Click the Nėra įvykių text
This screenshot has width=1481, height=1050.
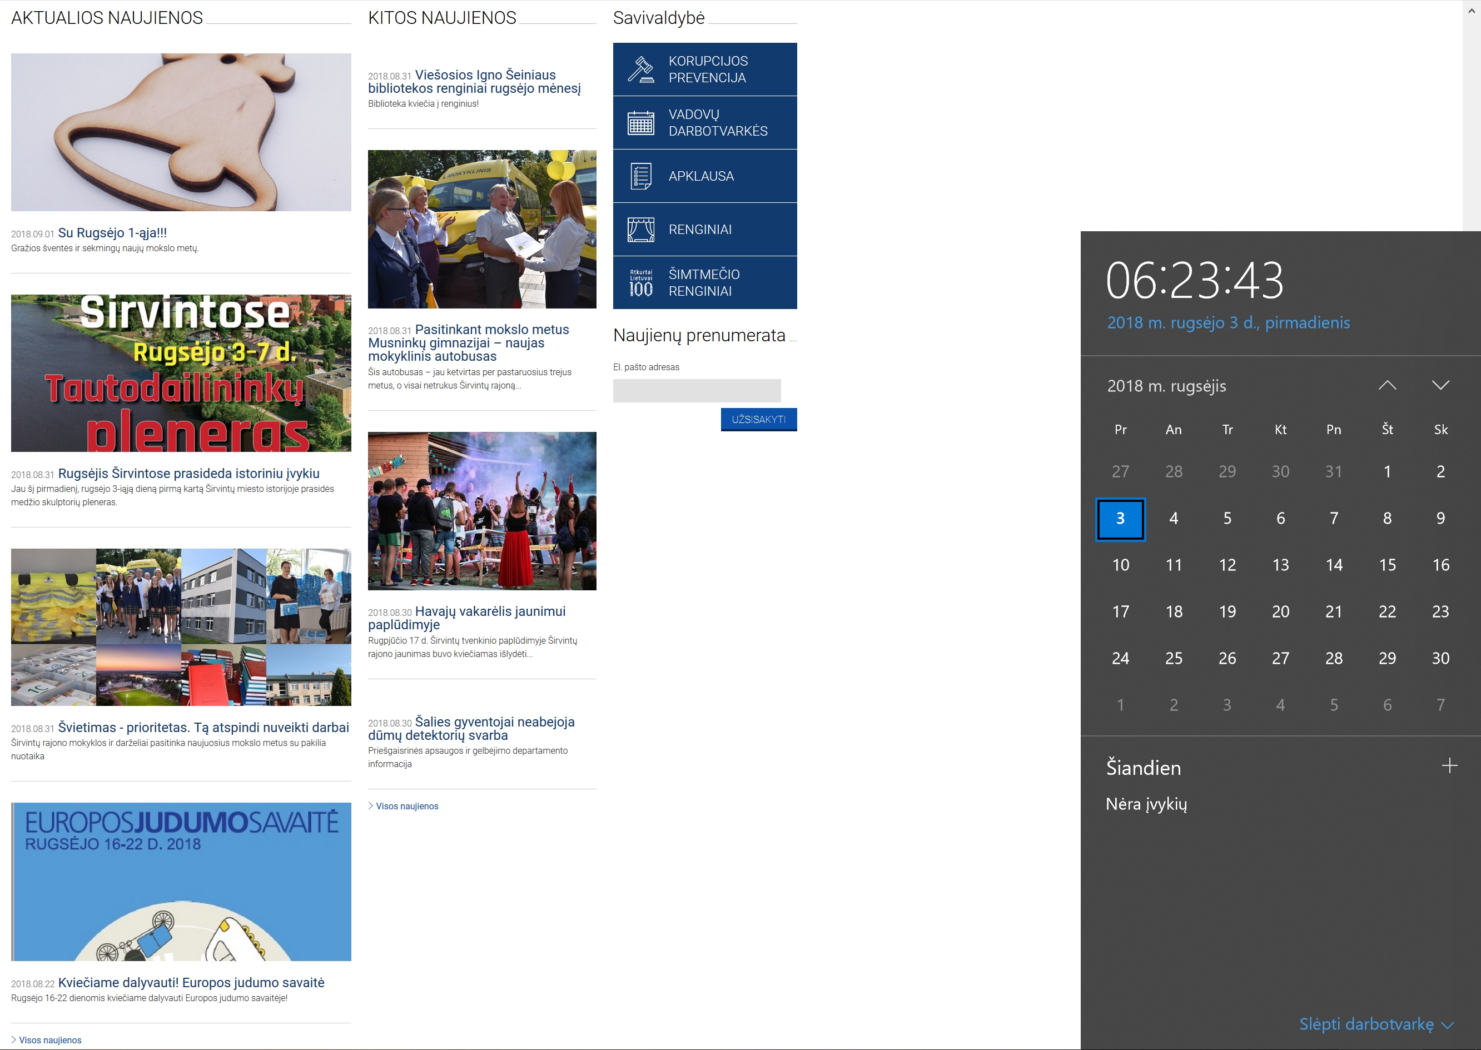[1146, 804]
